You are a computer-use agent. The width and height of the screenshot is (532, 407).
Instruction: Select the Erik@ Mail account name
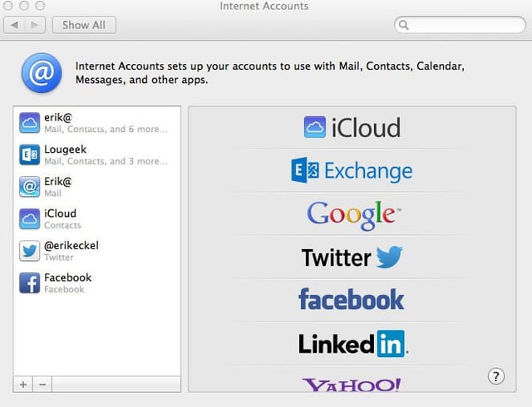coord(58,181)
